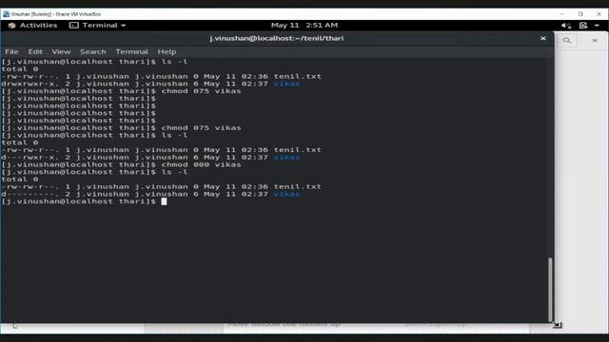Click first 'tenil.txt' file name in listing
609x342 pixels.
pos(298,76)
